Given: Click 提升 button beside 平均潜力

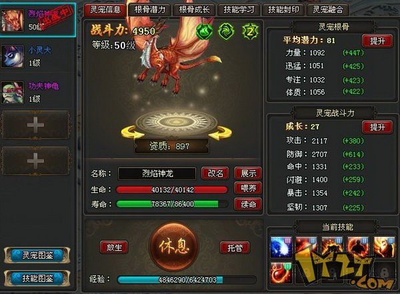Looking at the screenshot, I should (x=377, y=41).
